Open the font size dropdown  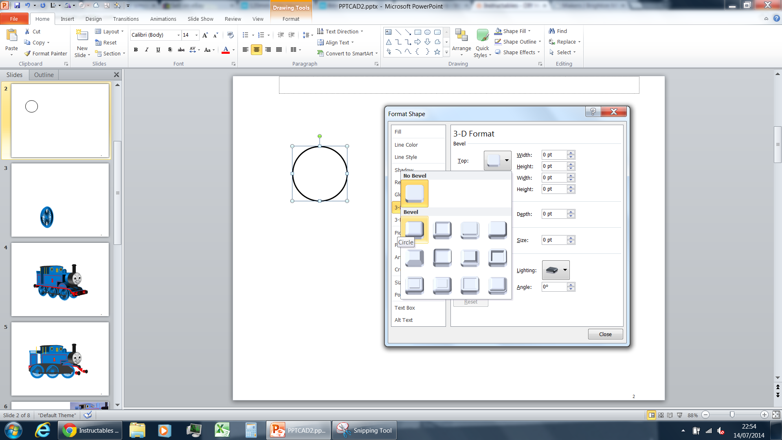(x=196, y=35)
